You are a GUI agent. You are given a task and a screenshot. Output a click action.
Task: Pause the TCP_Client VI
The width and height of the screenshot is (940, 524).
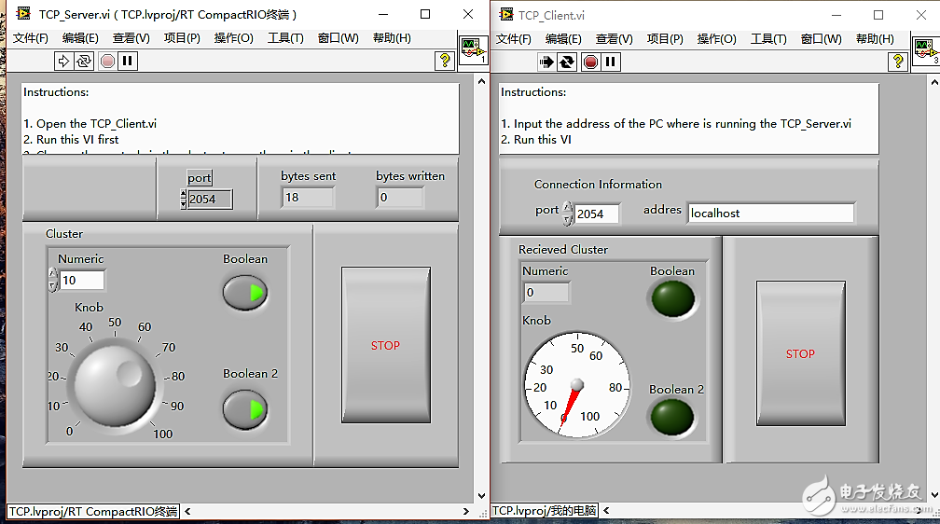tap(610, 62)
